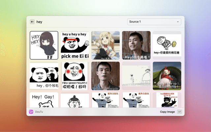Select the two pandas 'hey, 你个吊毛' meme
Image resolution: width=211 pixels, height=132 pixels.
tap(44, 76)
